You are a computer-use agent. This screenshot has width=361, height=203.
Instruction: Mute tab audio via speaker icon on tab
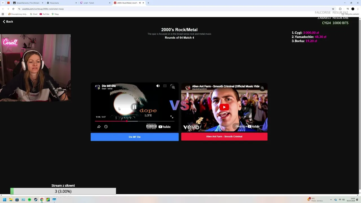[140, 3]
